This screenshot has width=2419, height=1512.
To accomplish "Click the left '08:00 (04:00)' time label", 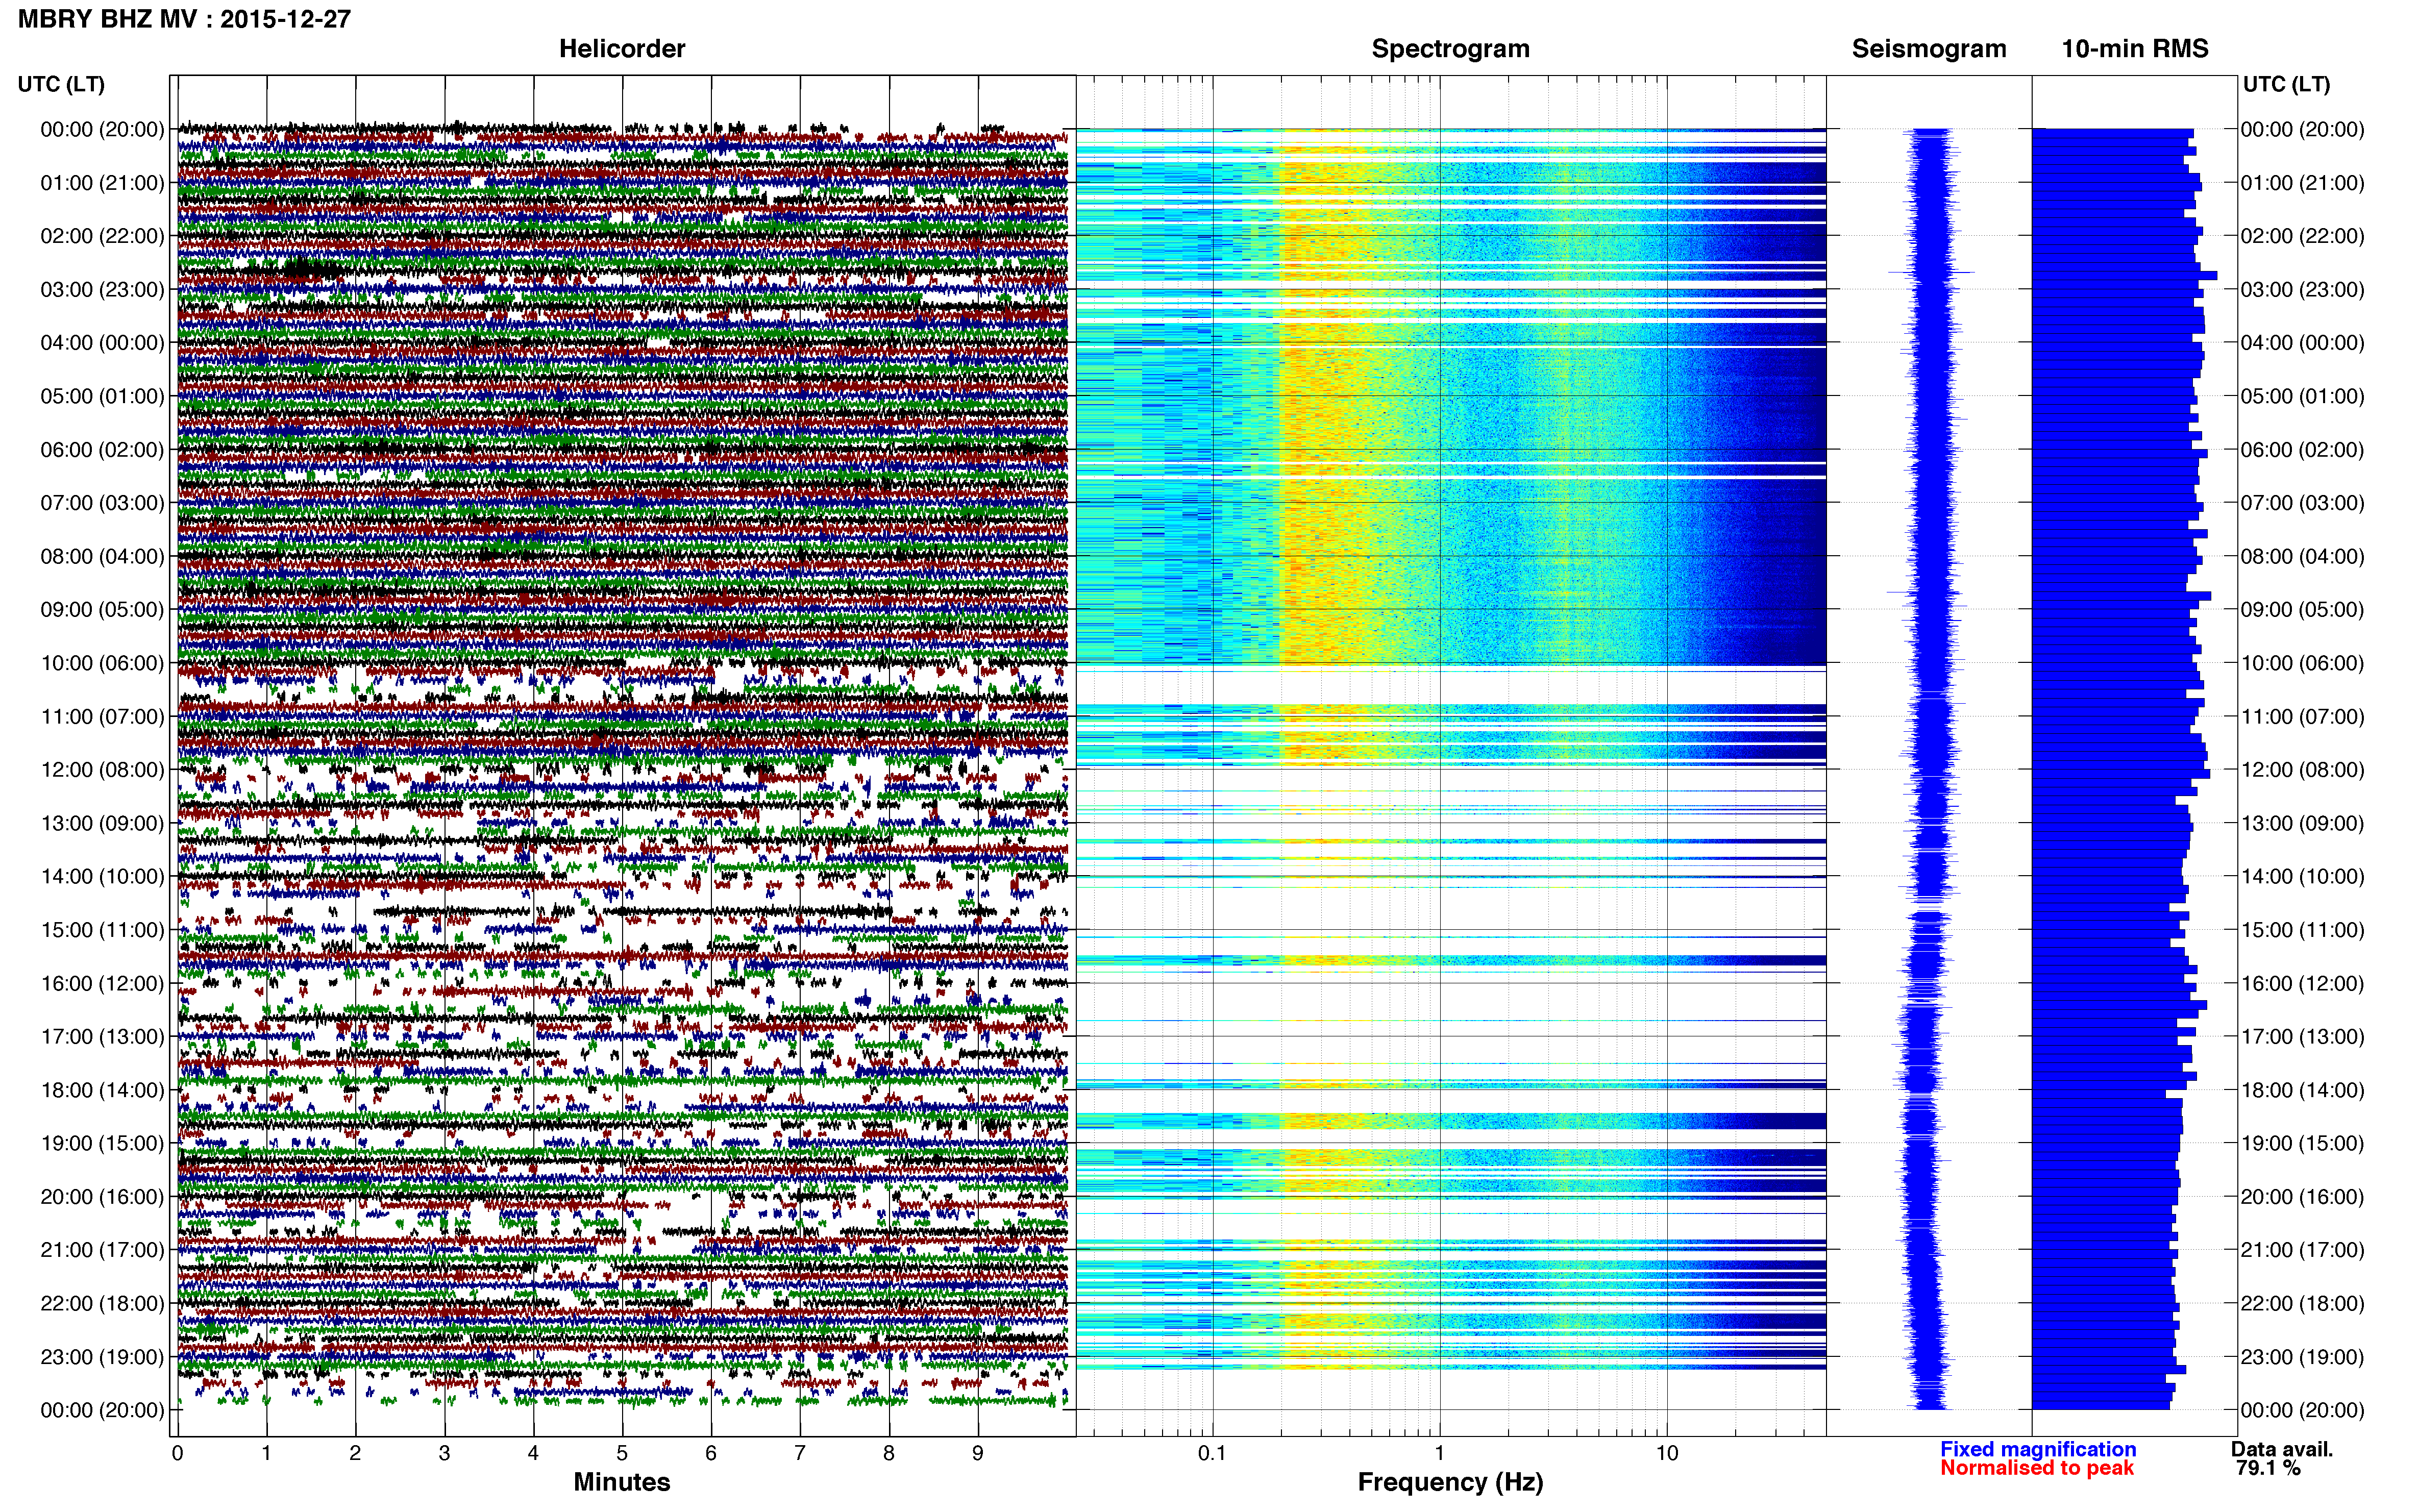I will (x=102, y=556).
